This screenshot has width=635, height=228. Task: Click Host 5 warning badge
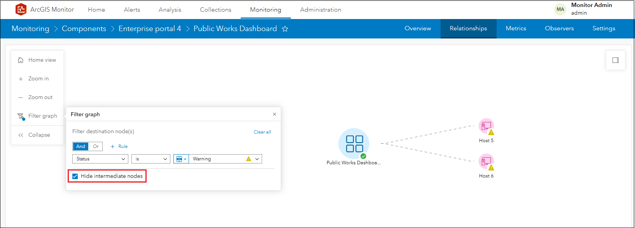(491, 132)
